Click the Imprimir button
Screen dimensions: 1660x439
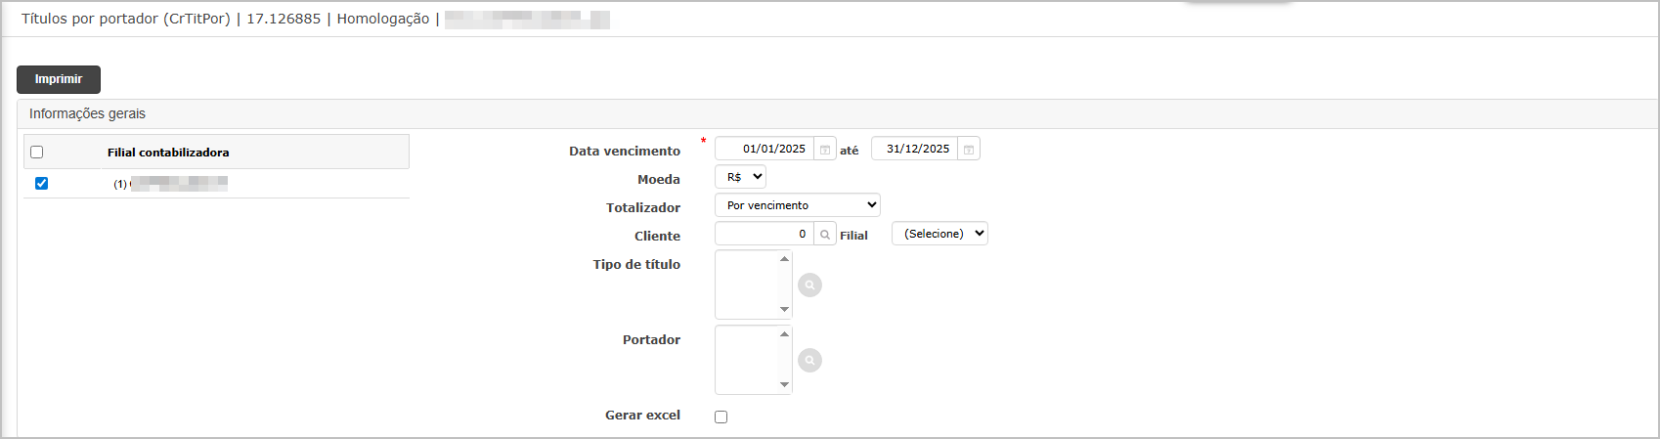(59, 79)
